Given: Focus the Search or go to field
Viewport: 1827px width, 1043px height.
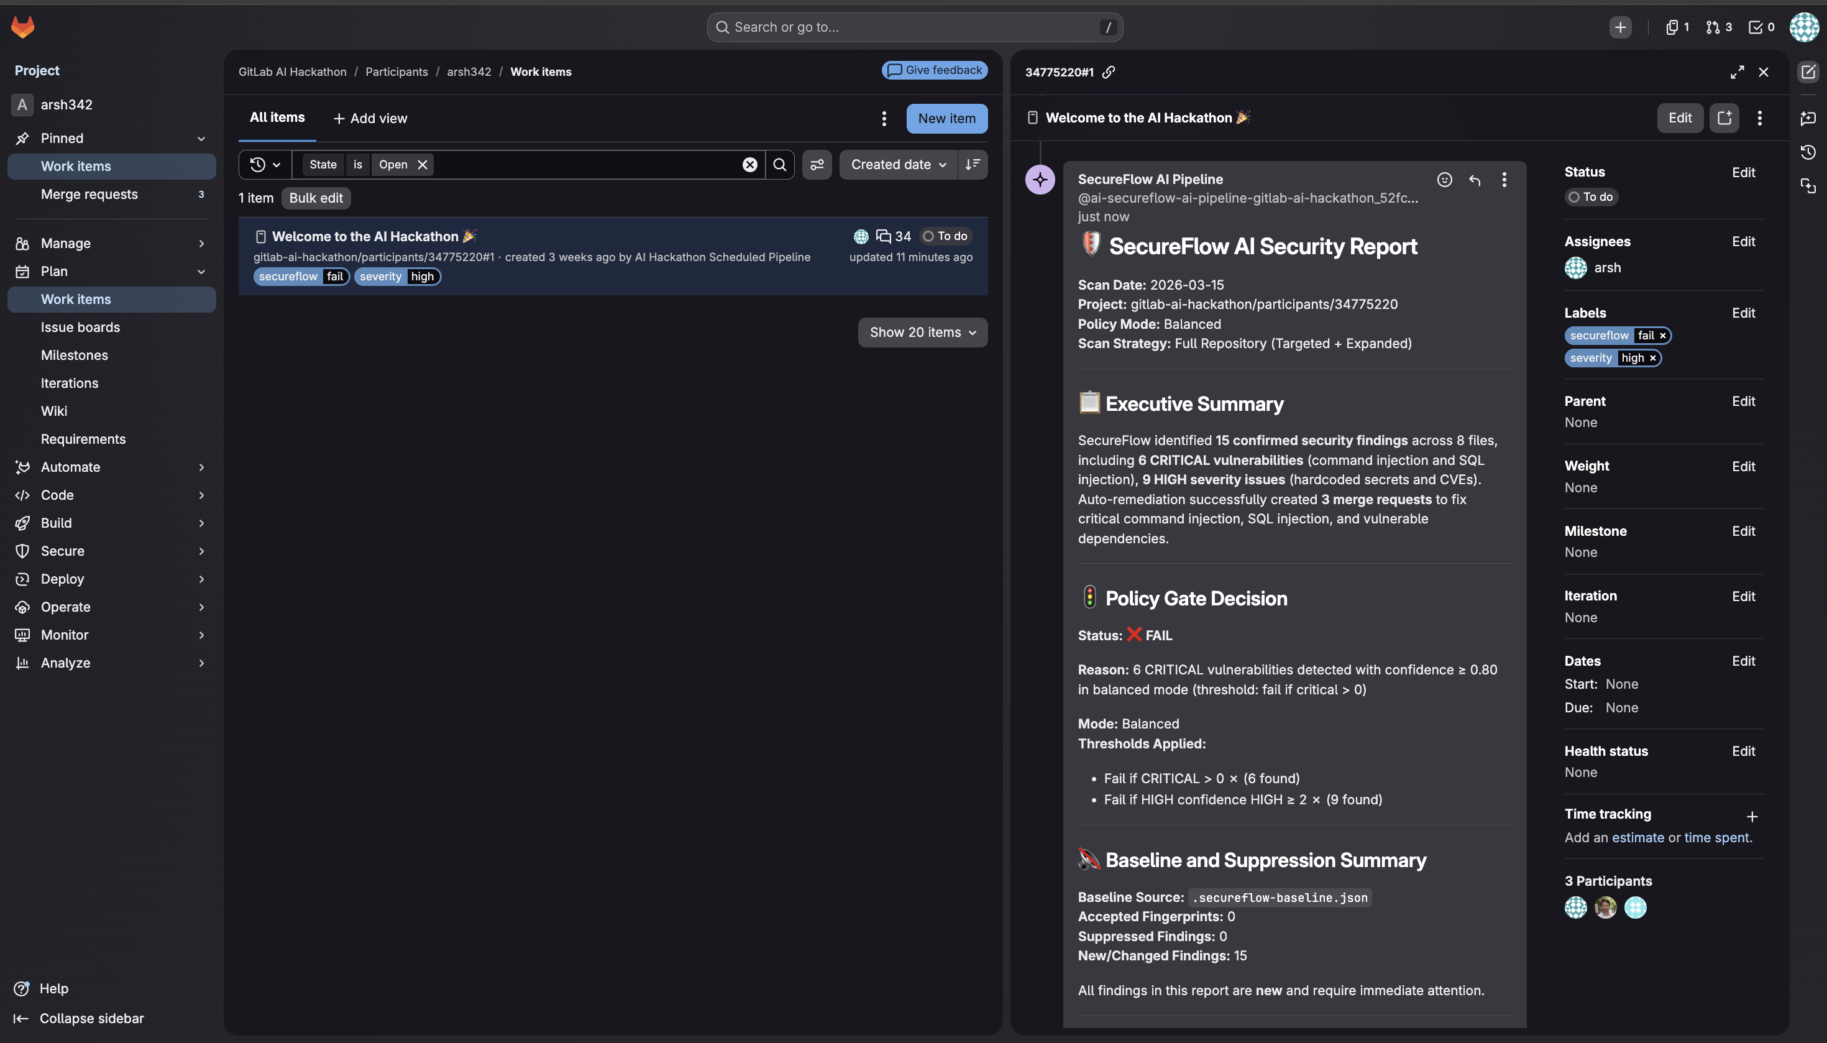Looking at the screenshot, I should pos(915,27).
